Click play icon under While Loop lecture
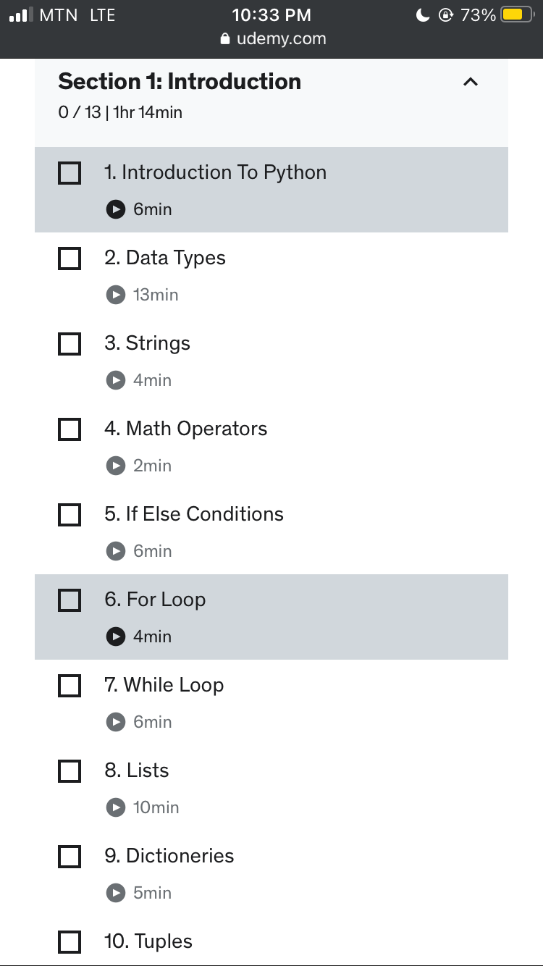 (116, 722)
